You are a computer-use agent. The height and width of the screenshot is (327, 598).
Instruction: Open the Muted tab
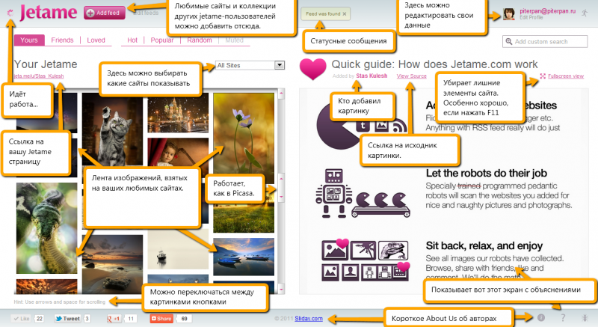(234, 40)
